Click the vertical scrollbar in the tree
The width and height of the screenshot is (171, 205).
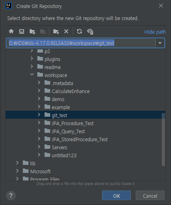click(163, 140)
